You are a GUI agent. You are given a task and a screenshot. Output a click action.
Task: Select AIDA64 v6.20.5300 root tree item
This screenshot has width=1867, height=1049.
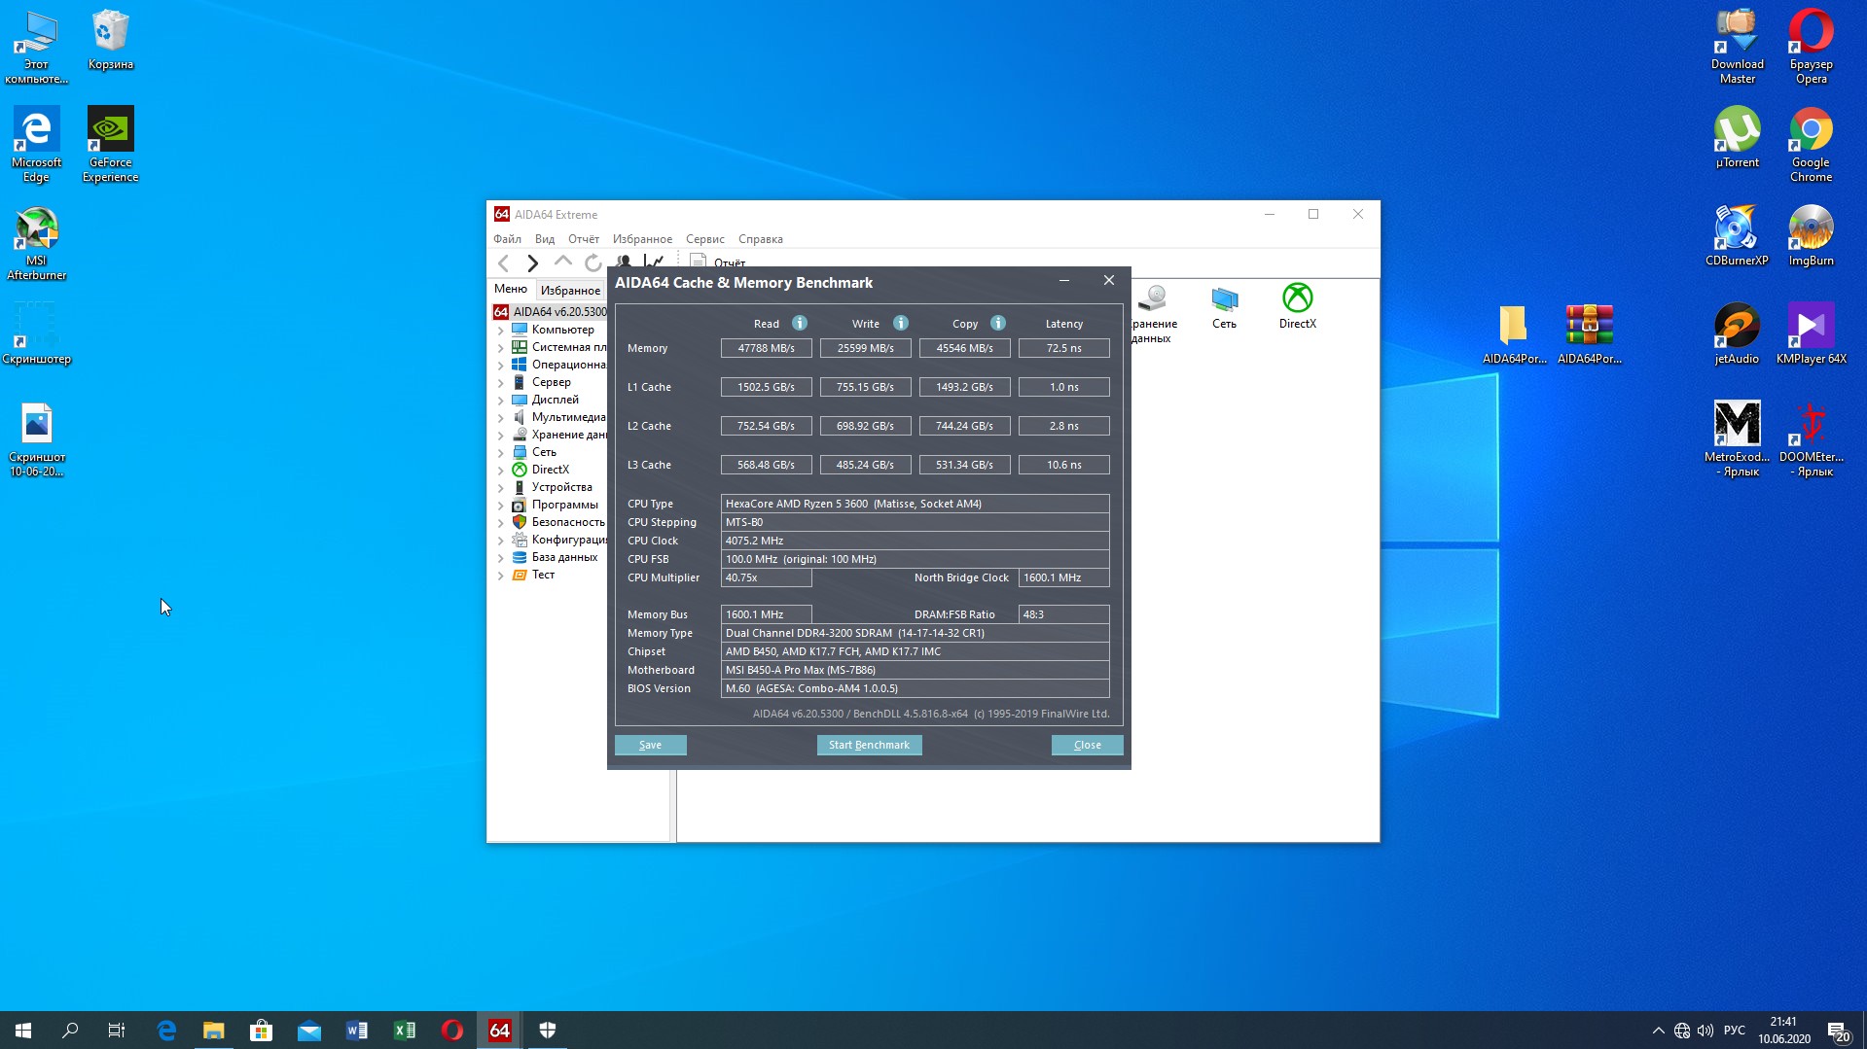pyautogui.click(x=551, y=312)
